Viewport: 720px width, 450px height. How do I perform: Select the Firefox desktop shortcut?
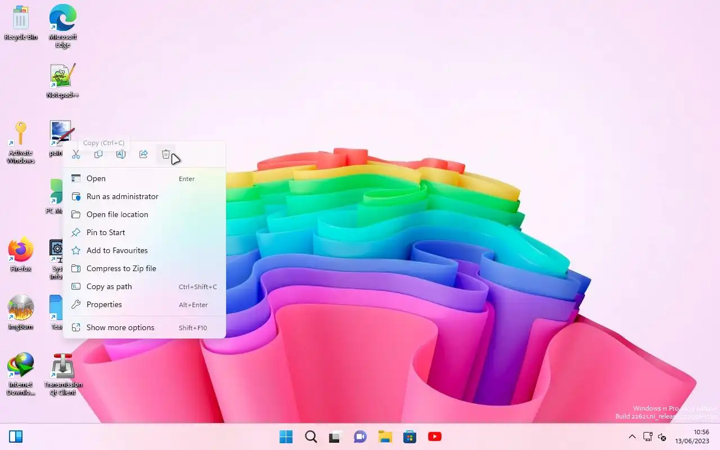click(x=21, y=255)
